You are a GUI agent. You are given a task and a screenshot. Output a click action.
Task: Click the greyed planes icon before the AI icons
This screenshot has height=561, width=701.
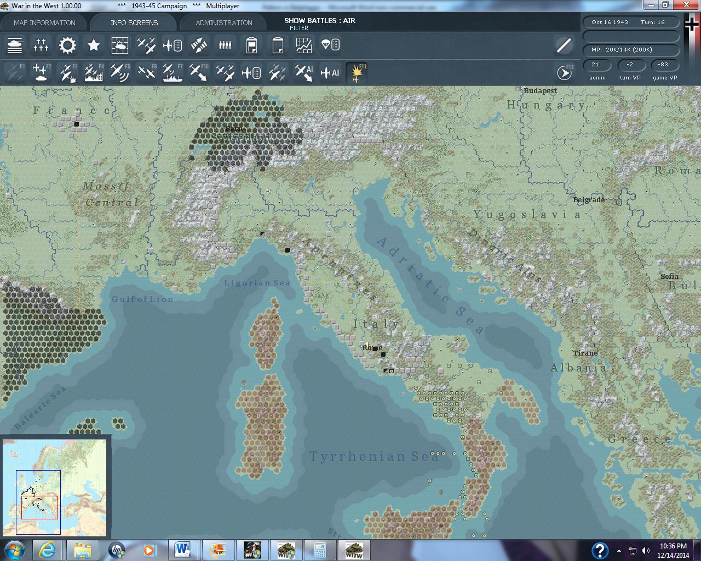pos(278,72)
